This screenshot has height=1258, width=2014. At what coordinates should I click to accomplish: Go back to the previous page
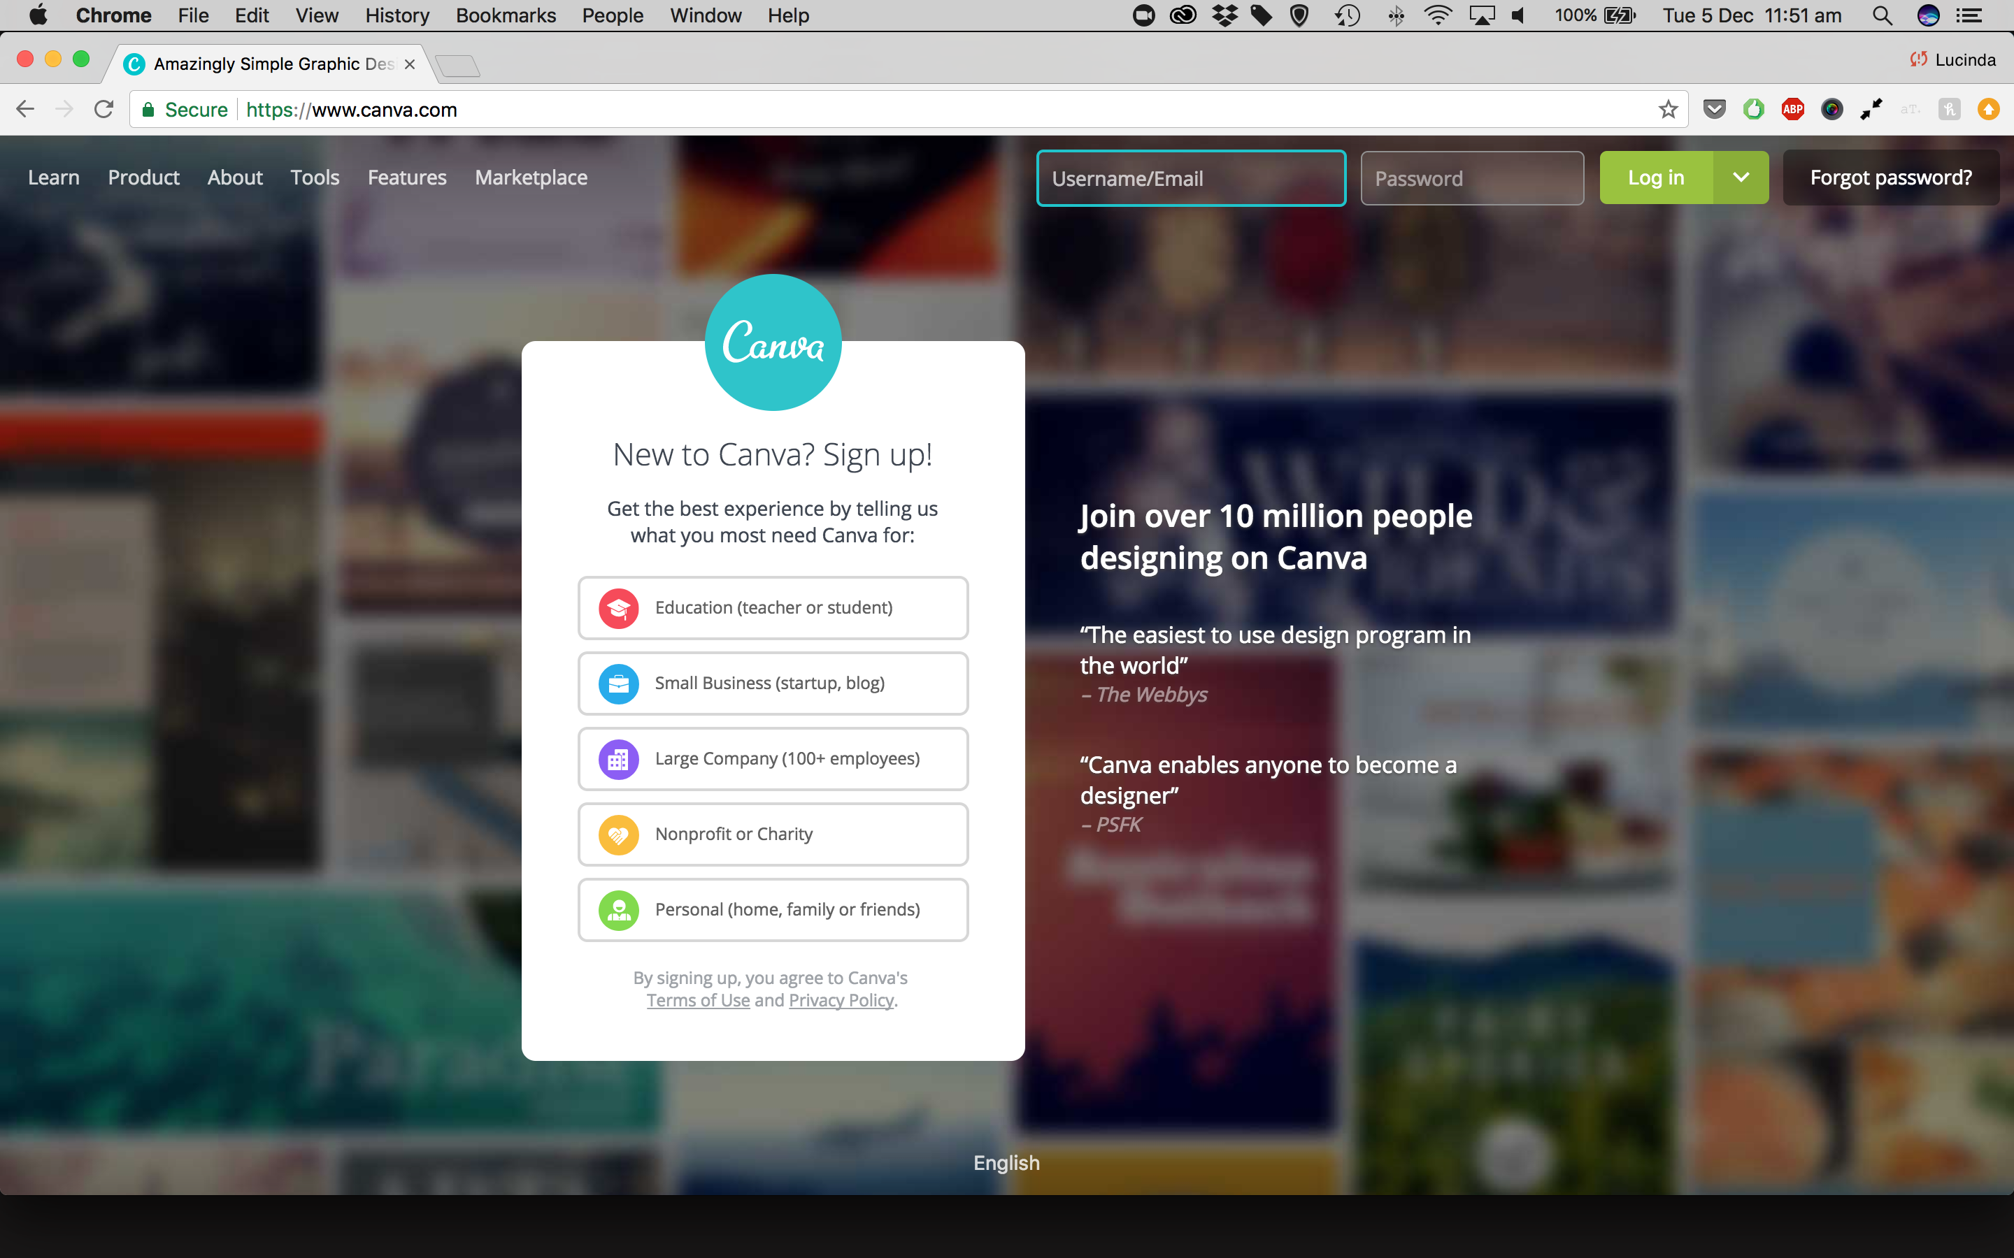[x=25, y=109]
